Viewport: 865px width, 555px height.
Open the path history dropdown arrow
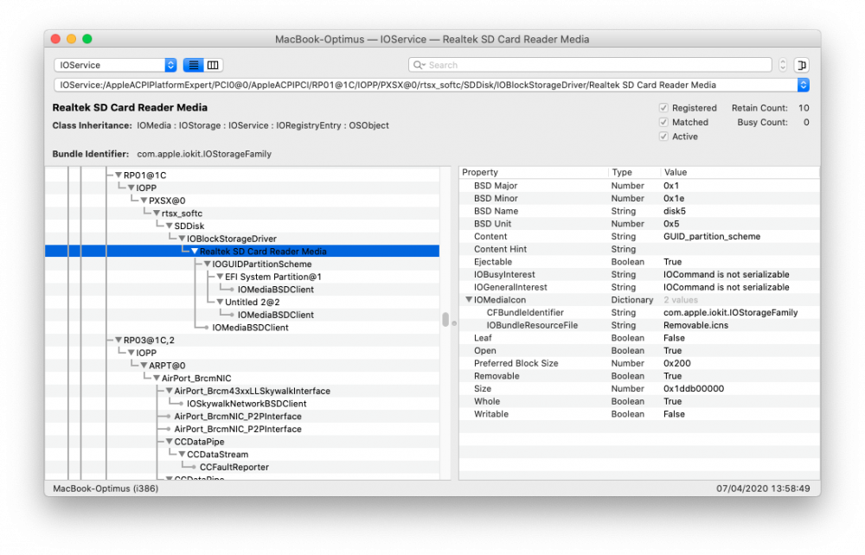point(804,85)
